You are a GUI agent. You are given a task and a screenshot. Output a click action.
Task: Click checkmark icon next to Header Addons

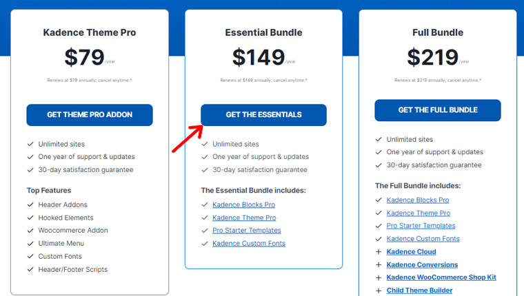coord(30,205)
